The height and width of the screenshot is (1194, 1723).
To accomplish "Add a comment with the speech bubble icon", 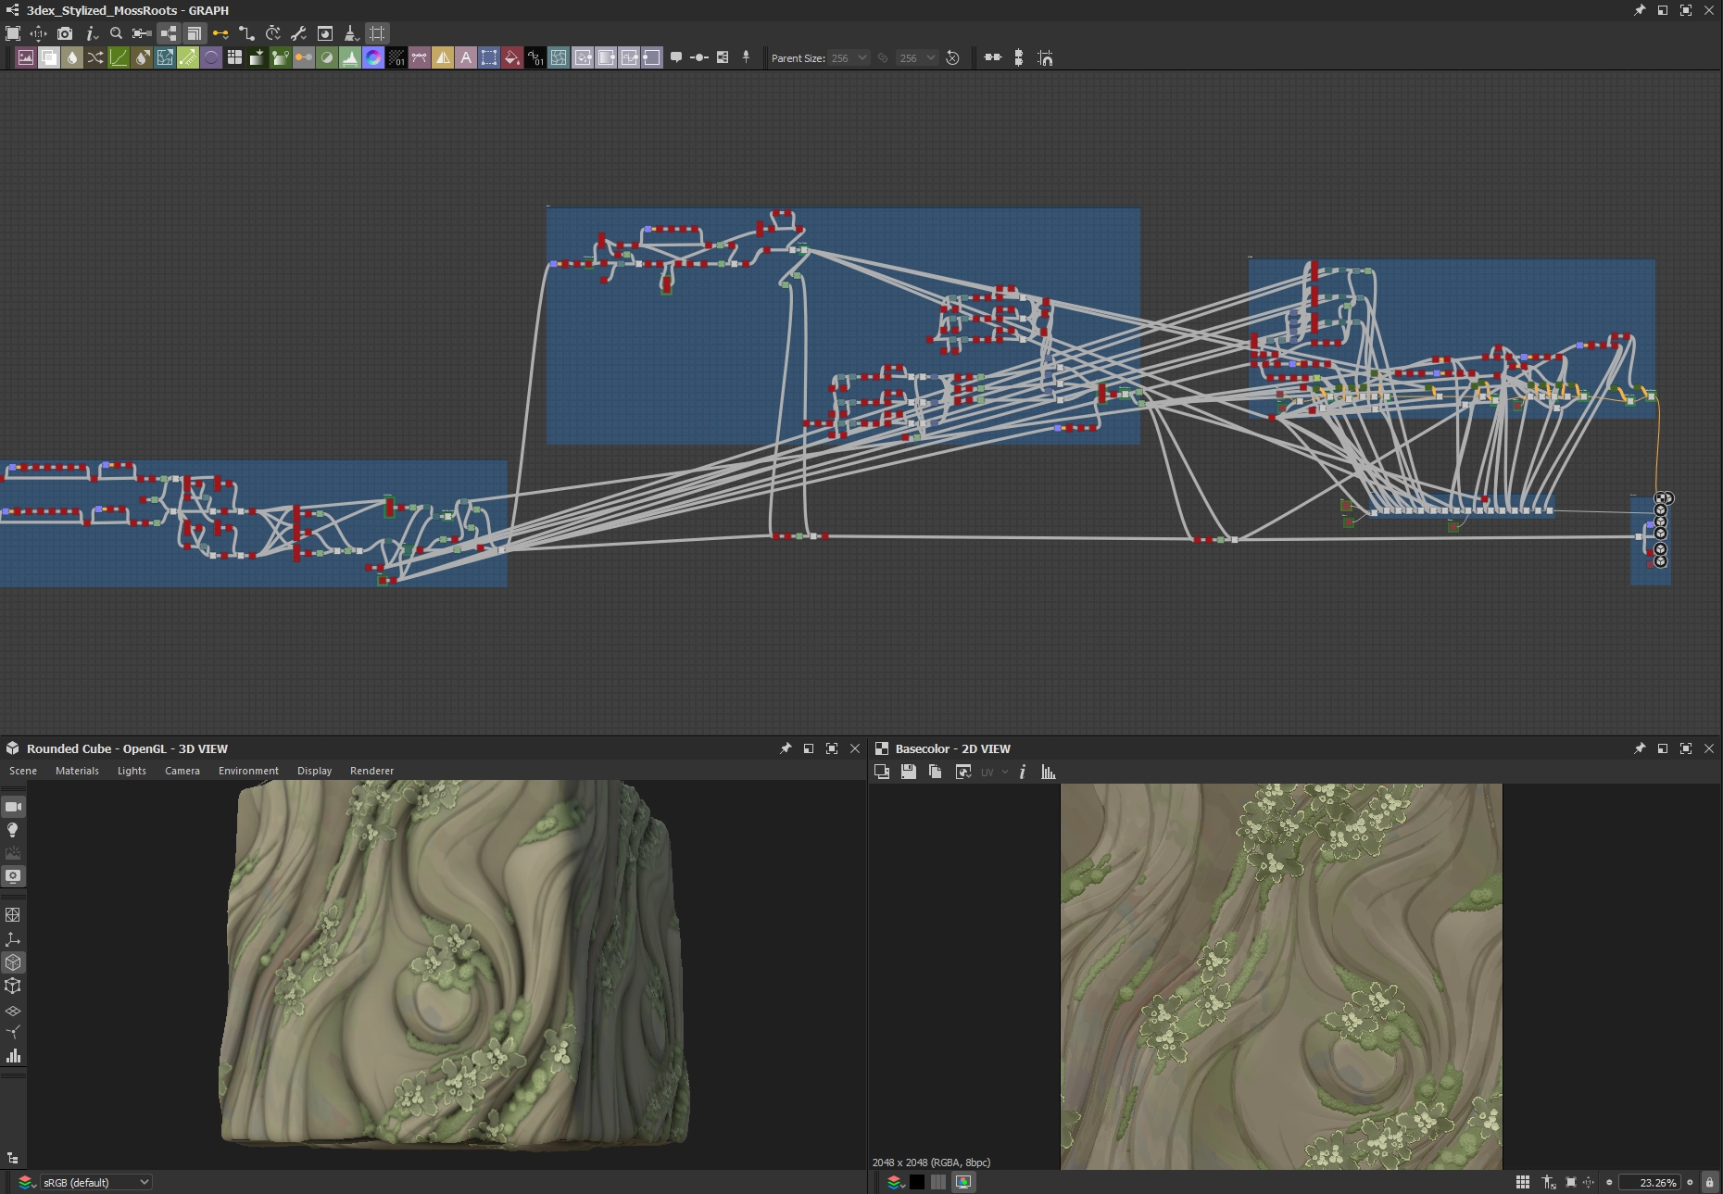I will point(676,57).
